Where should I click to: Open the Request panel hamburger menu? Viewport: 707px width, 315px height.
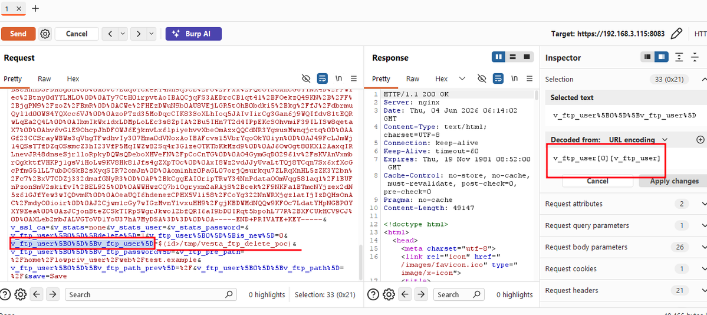coord(354,78)
